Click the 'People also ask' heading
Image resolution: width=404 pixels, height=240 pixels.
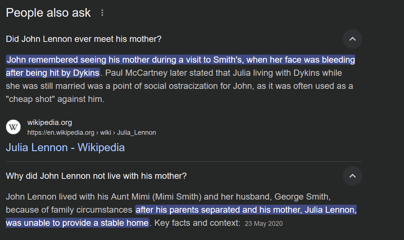click(48, 13)
